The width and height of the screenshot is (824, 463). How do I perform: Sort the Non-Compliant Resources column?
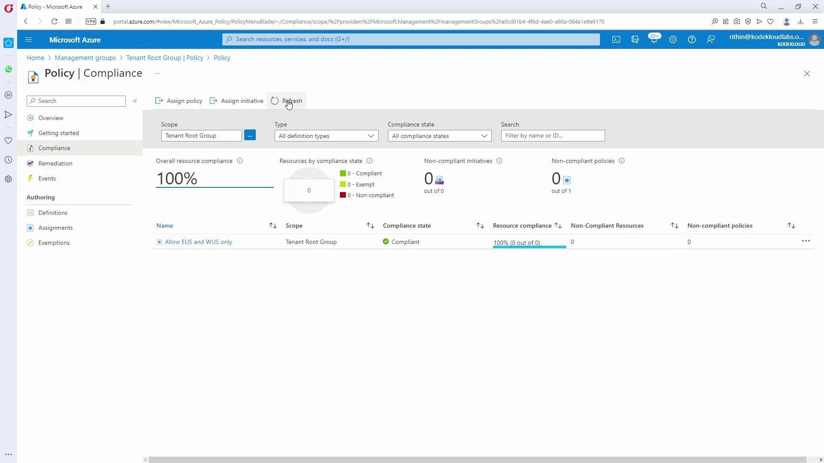click(674, 225)
